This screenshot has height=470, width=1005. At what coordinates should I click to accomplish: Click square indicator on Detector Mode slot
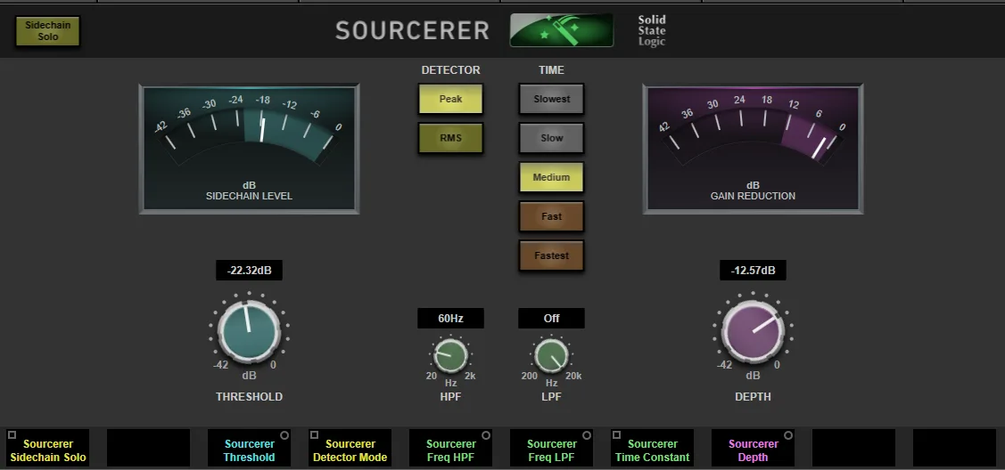(x=314, y=434)
